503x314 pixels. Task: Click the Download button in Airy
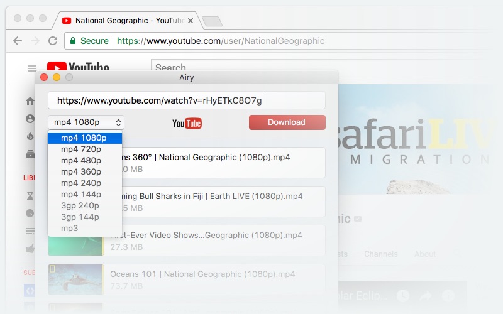pyautogui.click(x=287, y=122)
